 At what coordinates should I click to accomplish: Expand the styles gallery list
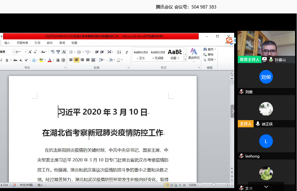[185, 59]
